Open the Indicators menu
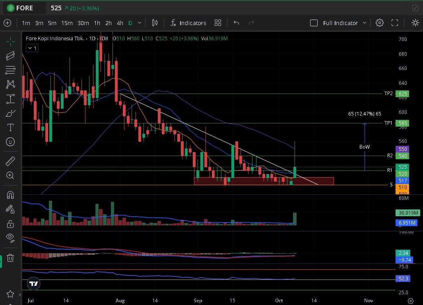Screen dimensions: 423x305 click(x=188, y=23)
